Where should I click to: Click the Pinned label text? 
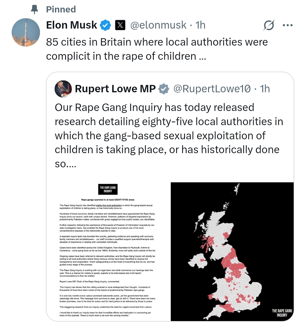point(61,9)
